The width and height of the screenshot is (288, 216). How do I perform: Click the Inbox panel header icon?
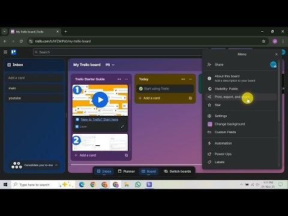(9, 65)
